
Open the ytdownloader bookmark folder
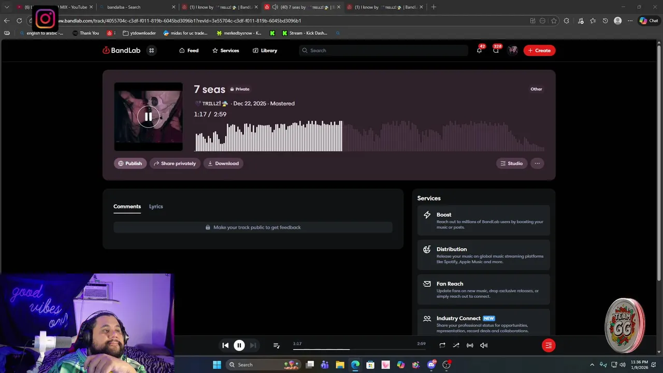pyautogui.click(x=139, y=33)
